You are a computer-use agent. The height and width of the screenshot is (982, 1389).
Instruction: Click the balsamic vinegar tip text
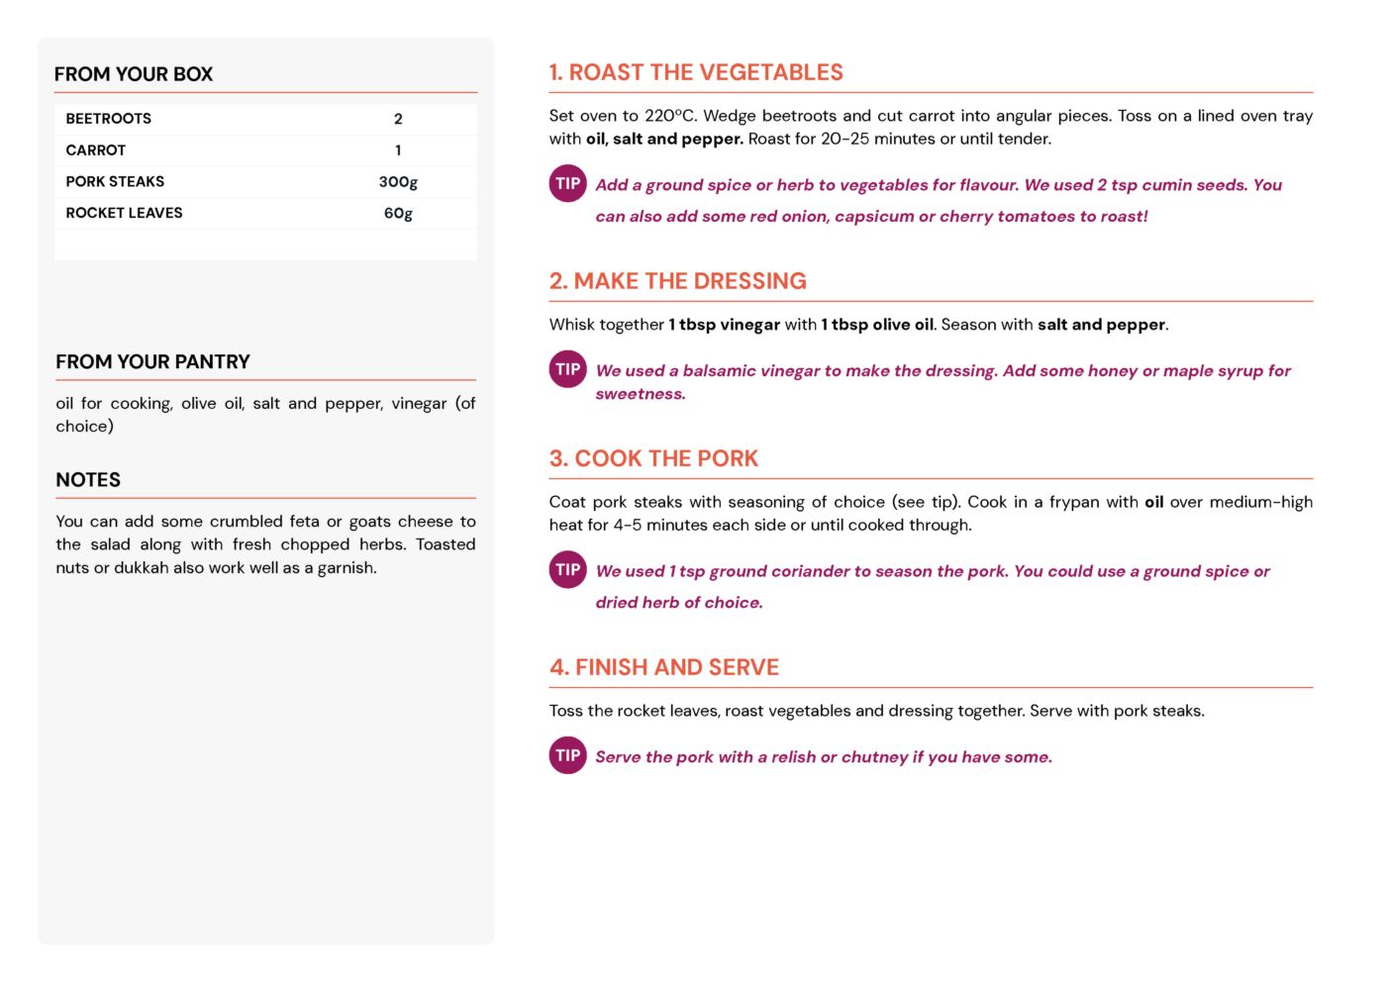[943, 382]
